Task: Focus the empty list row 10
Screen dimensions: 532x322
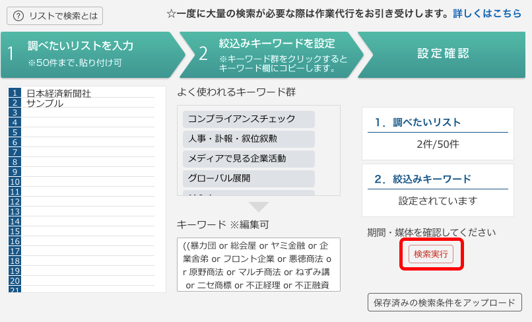Action: 89,181
